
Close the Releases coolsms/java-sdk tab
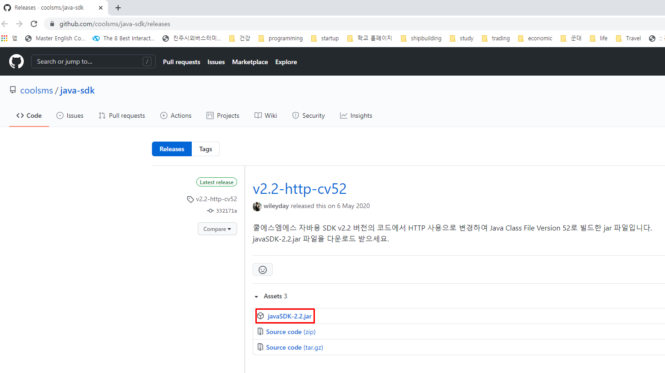(101, 8)
